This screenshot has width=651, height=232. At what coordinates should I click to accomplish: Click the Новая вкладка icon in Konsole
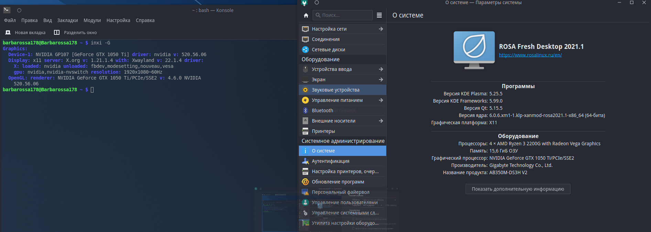click(x=8, y=32)
